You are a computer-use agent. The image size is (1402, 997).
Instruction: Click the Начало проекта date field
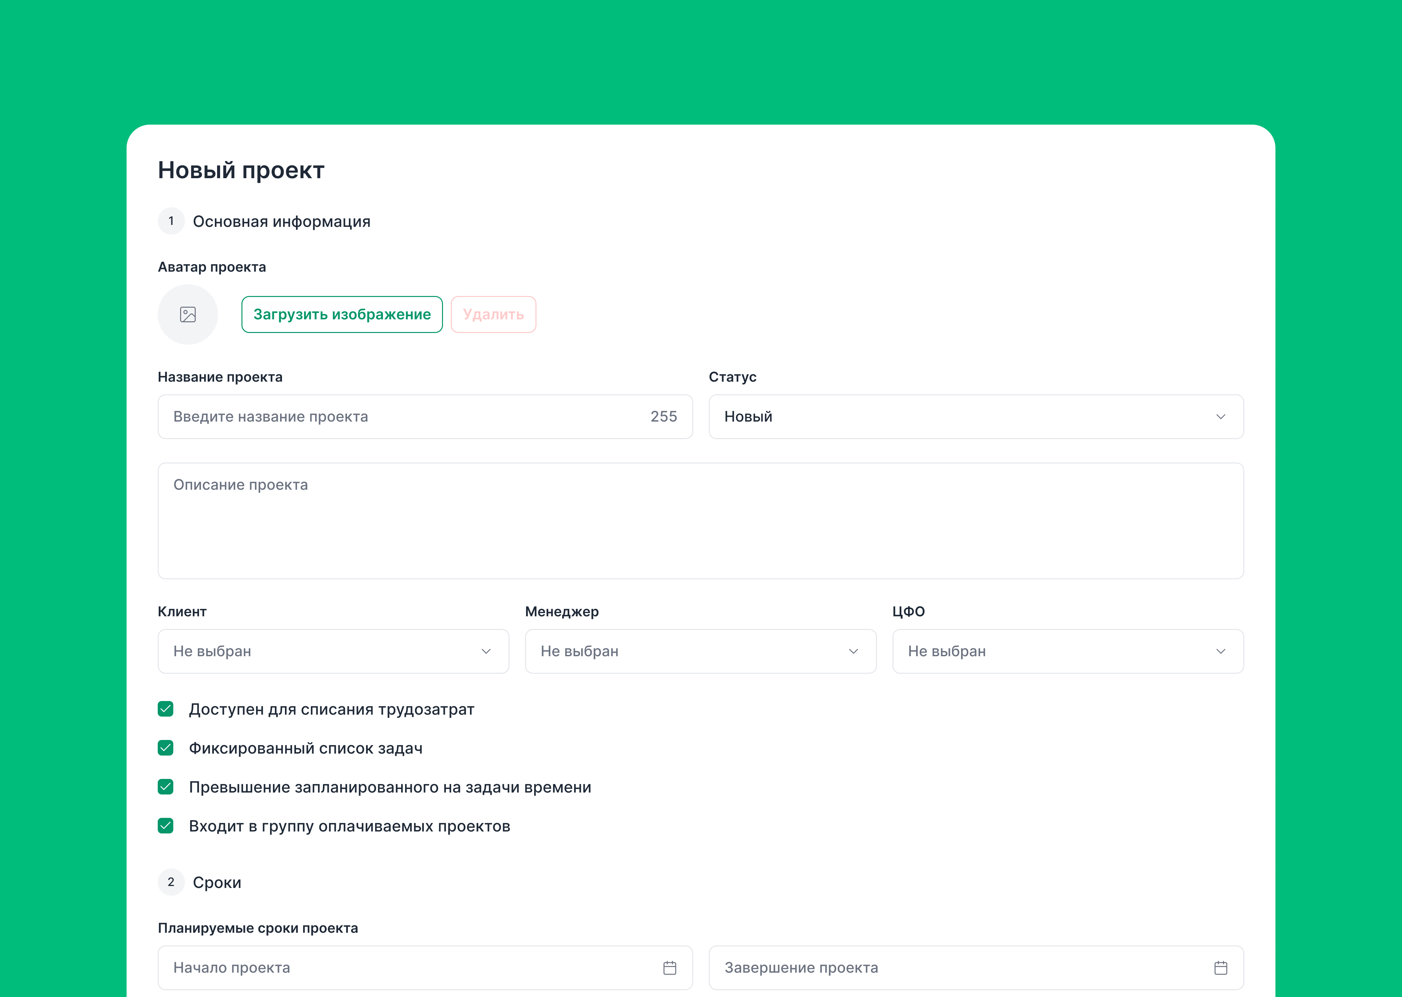(405, 967)
